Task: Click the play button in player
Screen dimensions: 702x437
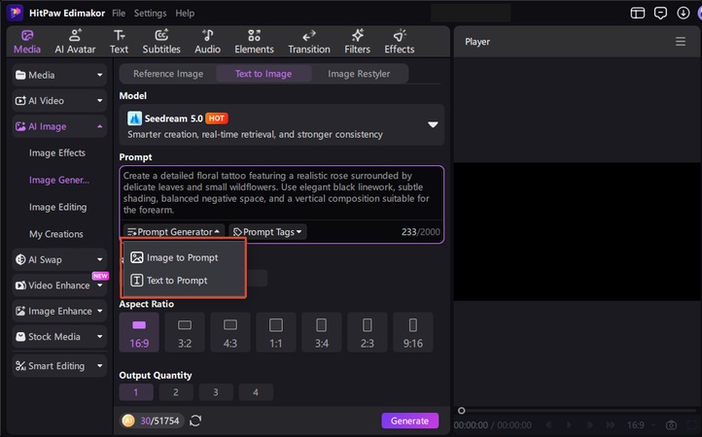Action: (x=569, y=425)
